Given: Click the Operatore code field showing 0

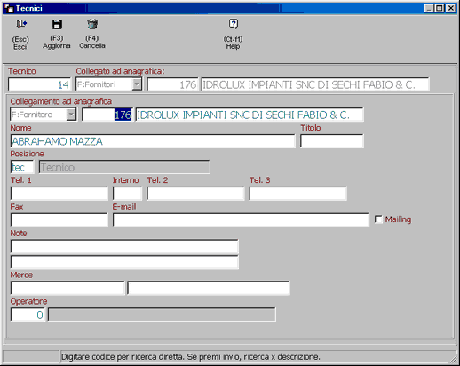Looking at the screenshot, I should click(x=28, y=314).
